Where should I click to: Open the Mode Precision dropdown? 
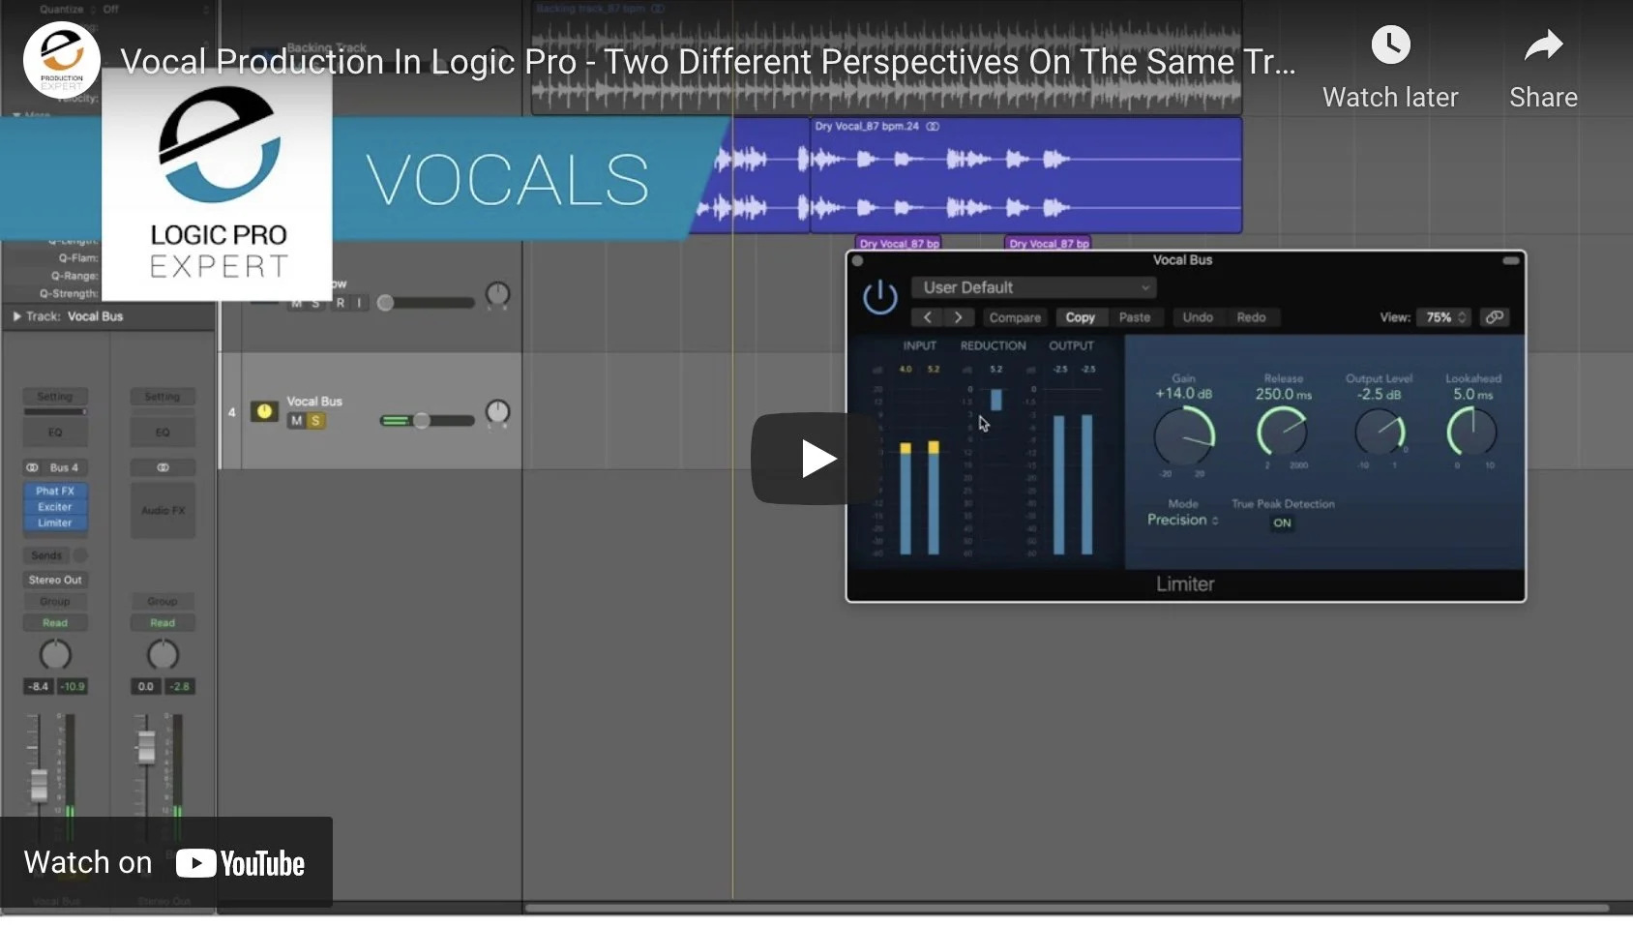click(1182, 520)
